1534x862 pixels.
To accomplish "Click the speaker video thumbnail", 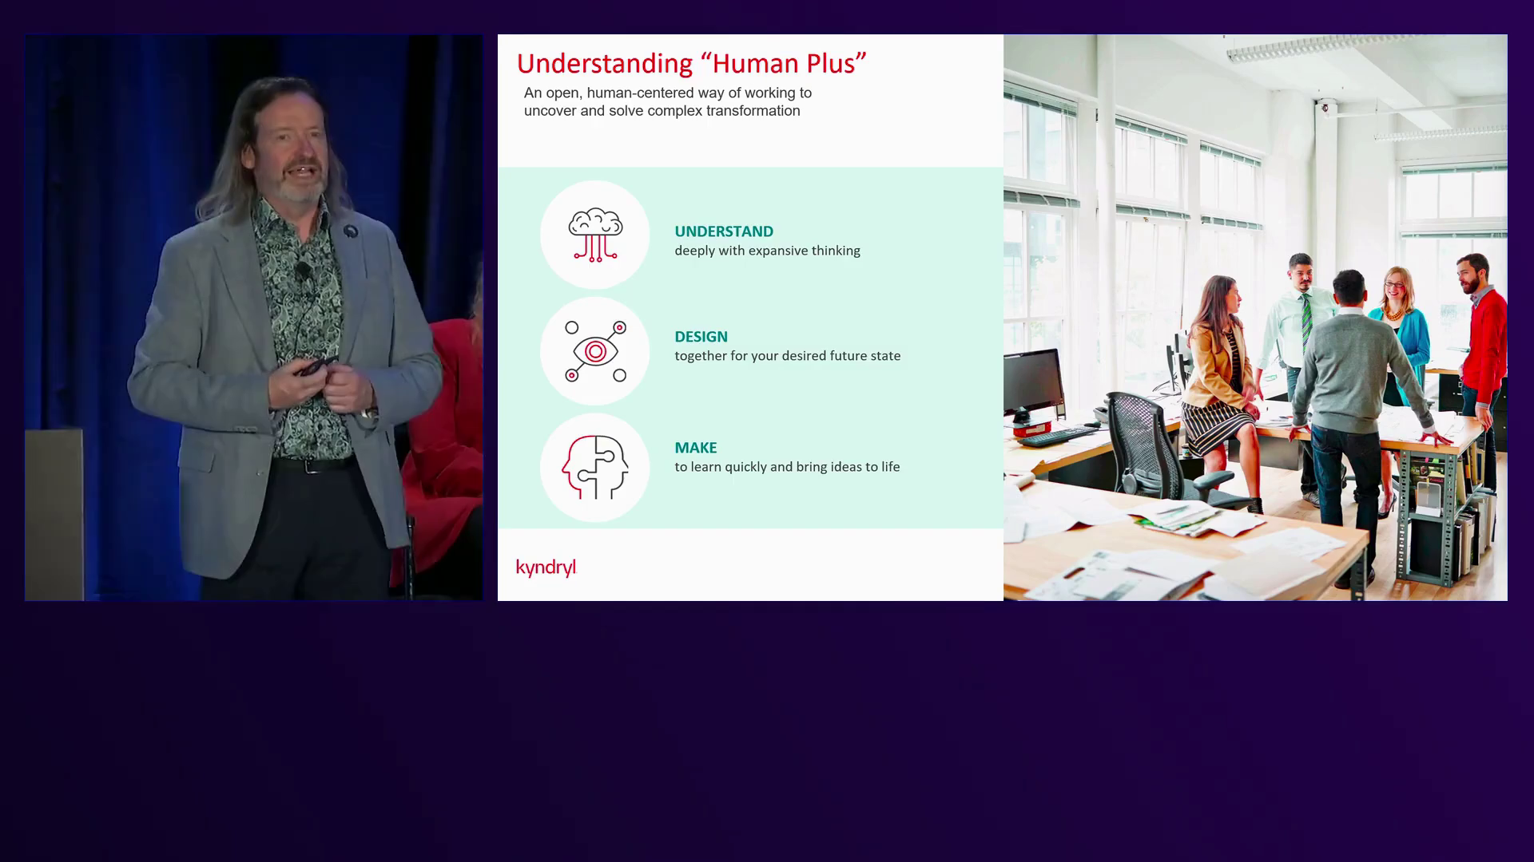I will point(253,317).
